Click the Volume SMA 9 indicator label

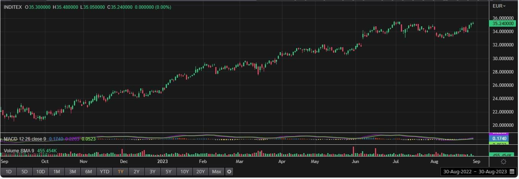click(19, 151)
